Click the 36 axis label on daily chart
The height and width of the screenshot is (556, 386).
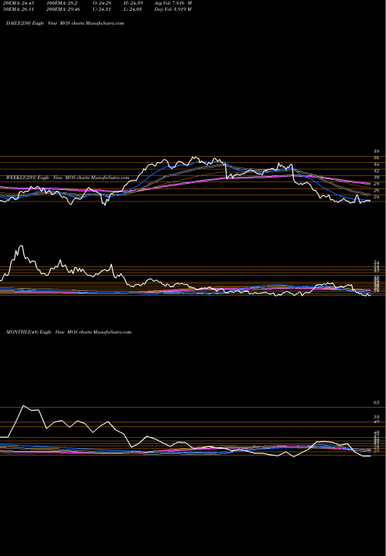pos(376,158)
